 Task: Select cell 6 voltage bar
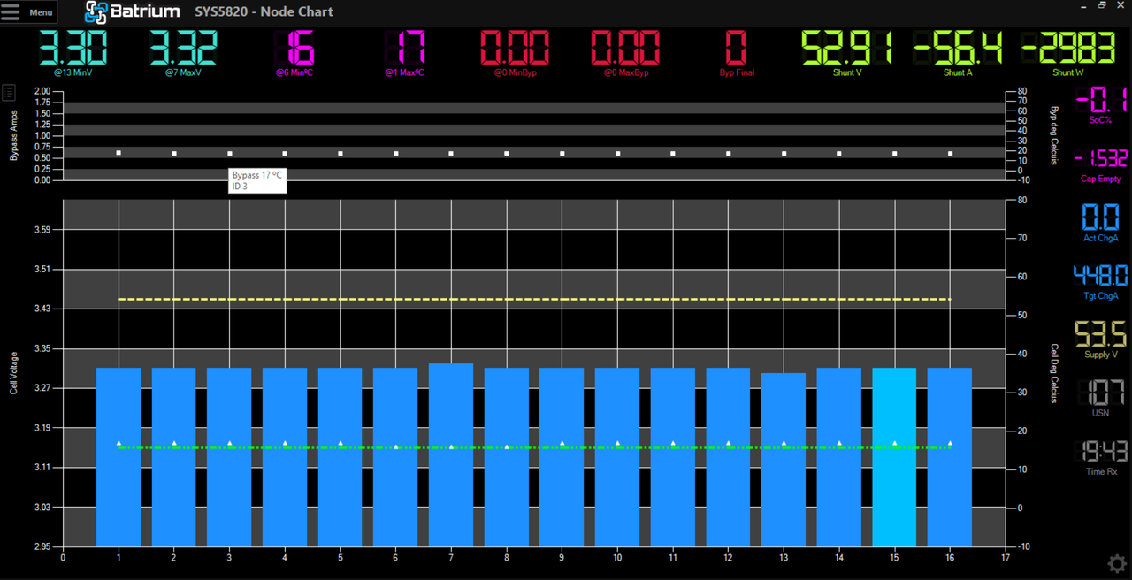[395, 457]
